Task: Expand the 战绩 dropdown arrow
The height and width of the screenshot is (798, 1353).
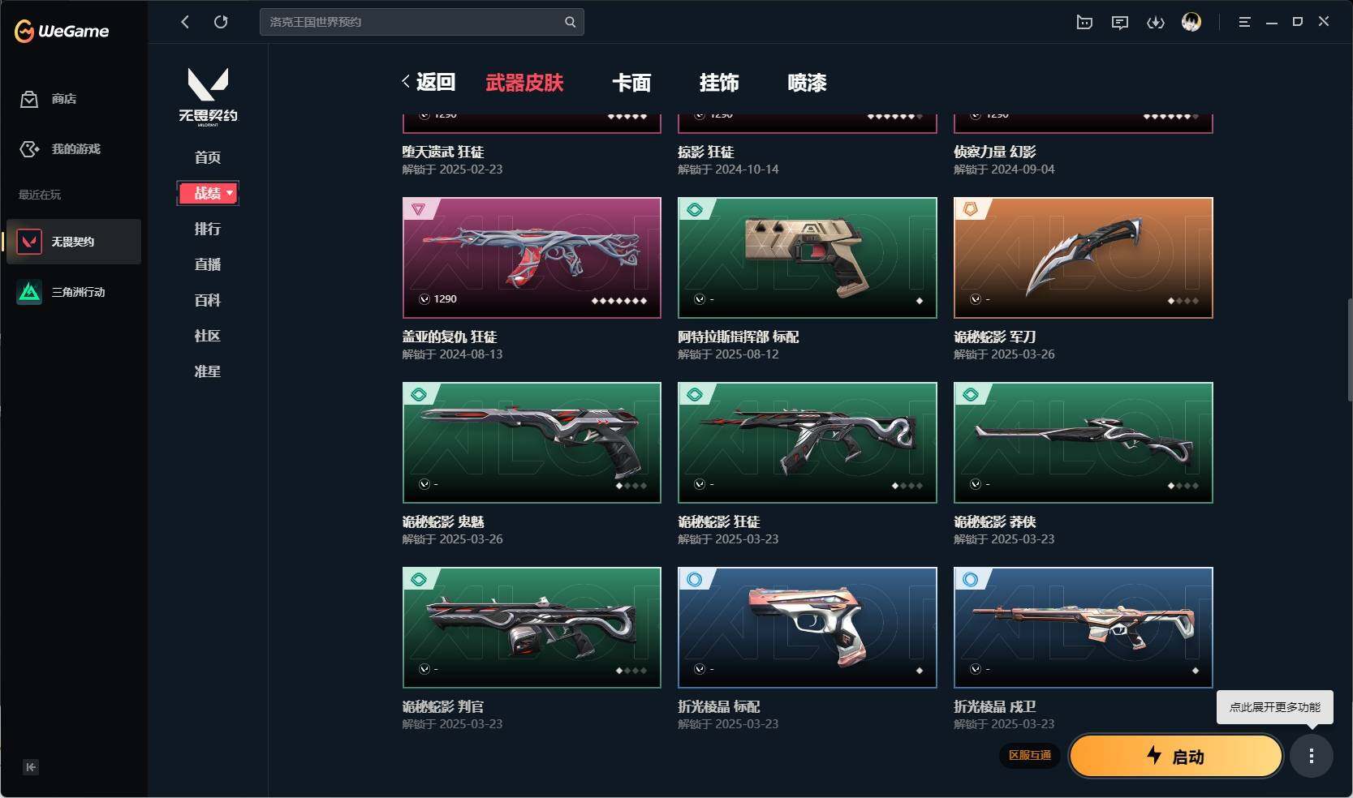Action: (230, 193)
